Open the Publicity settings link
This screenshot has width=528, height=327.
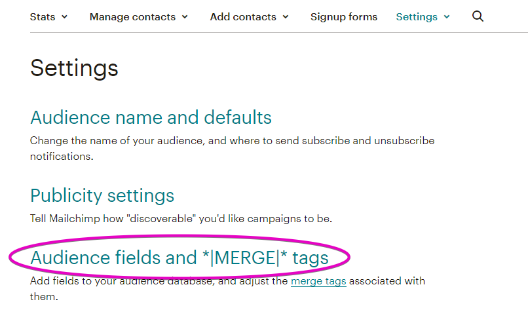coord(102,196)
